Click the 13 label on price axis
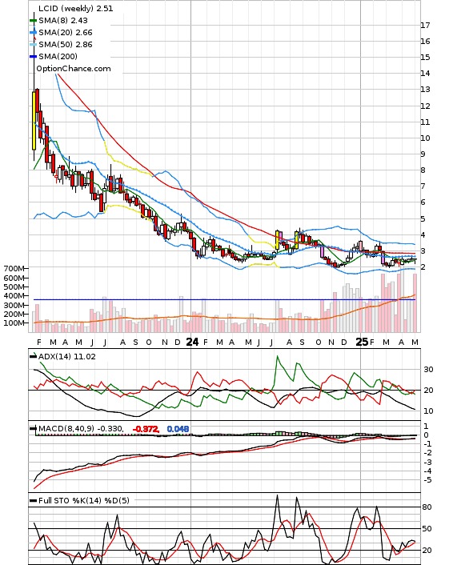 [425, 90]
